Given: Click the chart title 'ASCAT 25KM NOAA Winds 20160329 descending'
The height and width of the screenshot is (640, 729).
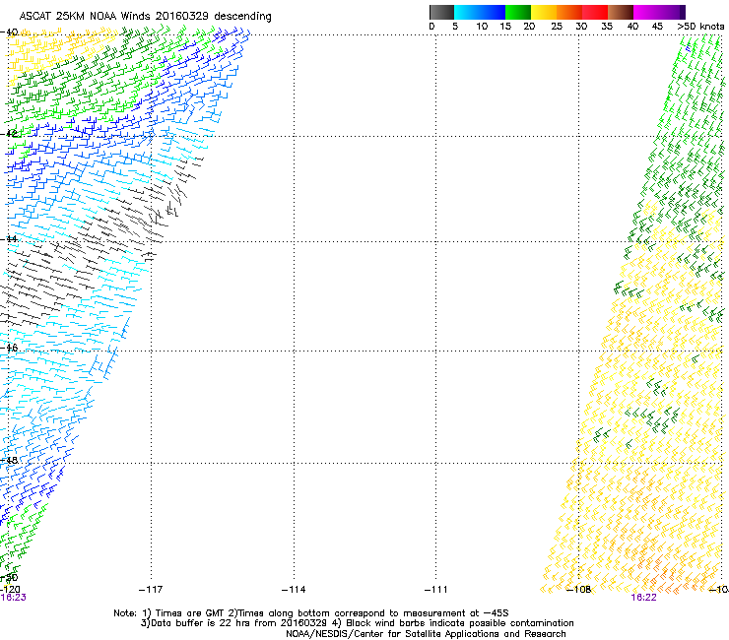Looking at the screenshot, I should point(145,17).
